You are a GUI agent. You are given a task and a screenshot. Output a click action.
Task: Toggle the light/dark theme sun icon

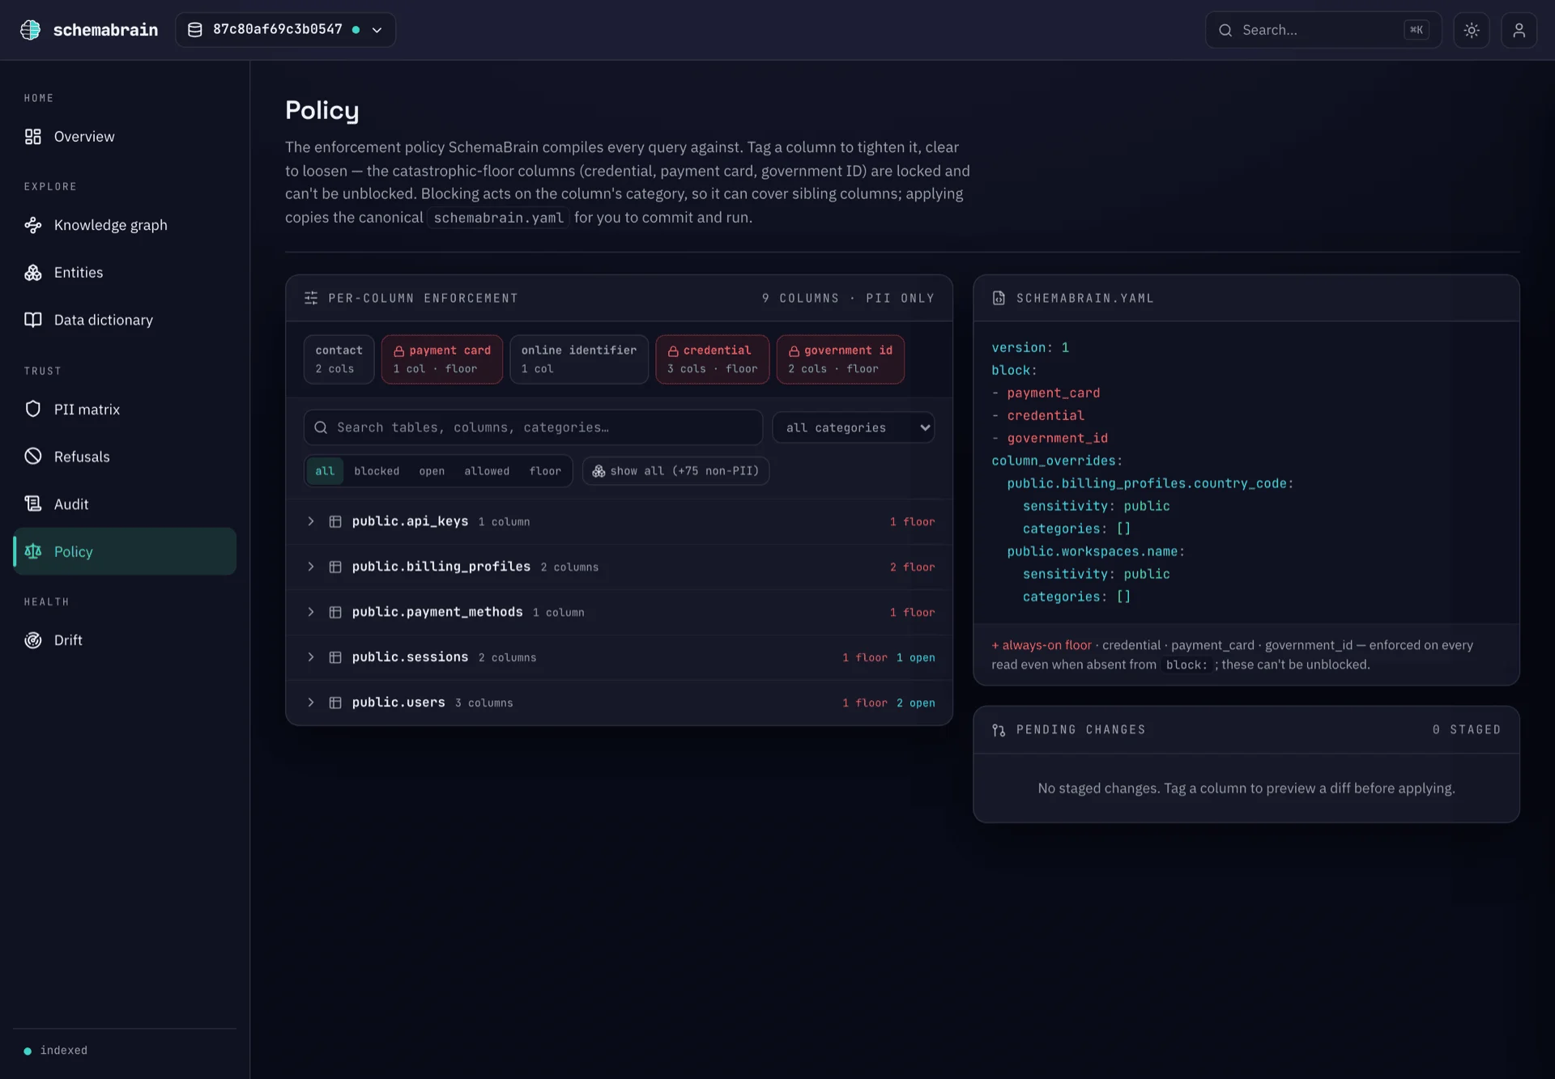(1471, 30)
